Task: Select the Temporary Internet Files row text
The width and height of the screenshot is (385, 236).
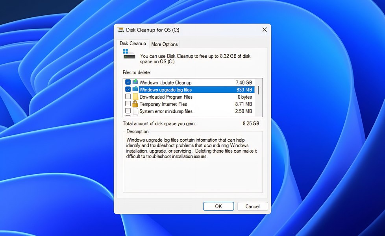Action: coord(163,104)
